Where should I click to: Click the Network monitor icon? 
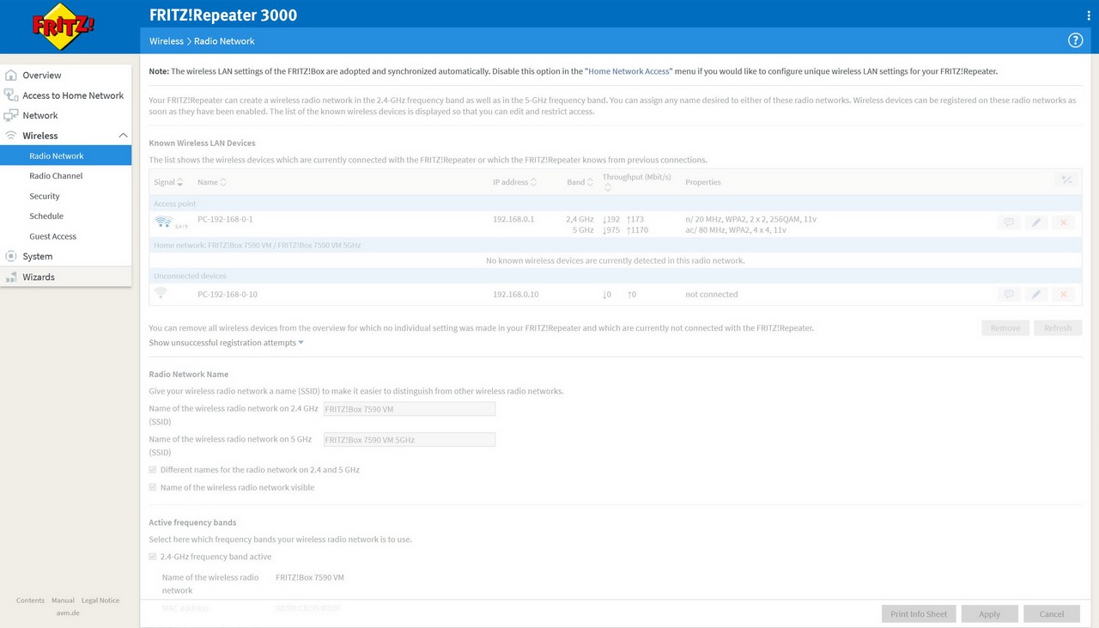tap(11, 115)
